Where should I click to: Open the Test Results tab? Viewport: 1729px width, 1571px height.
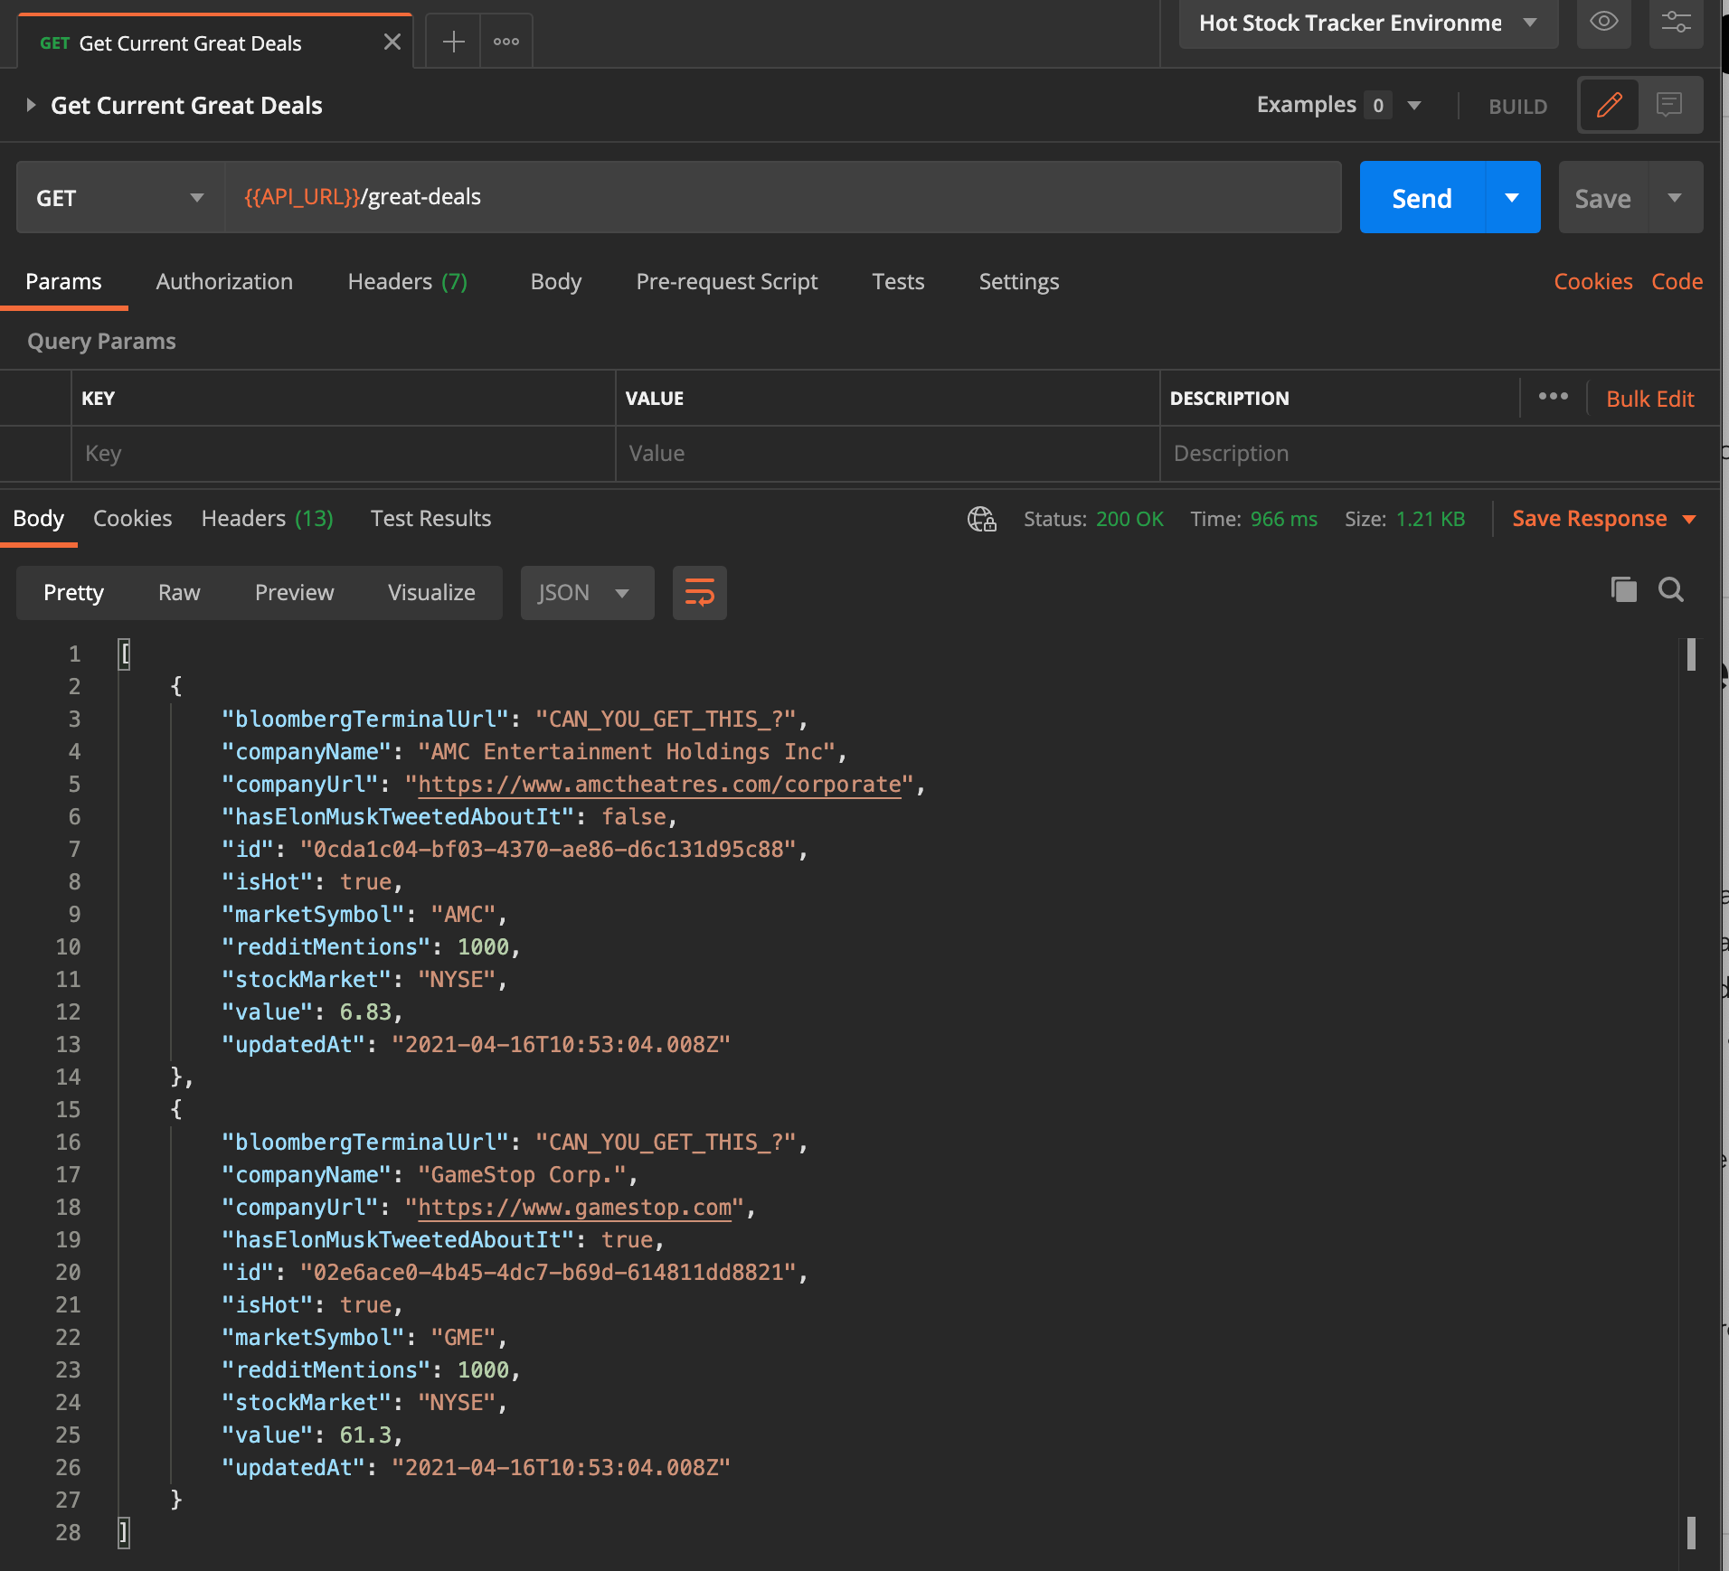click(430, 519)
